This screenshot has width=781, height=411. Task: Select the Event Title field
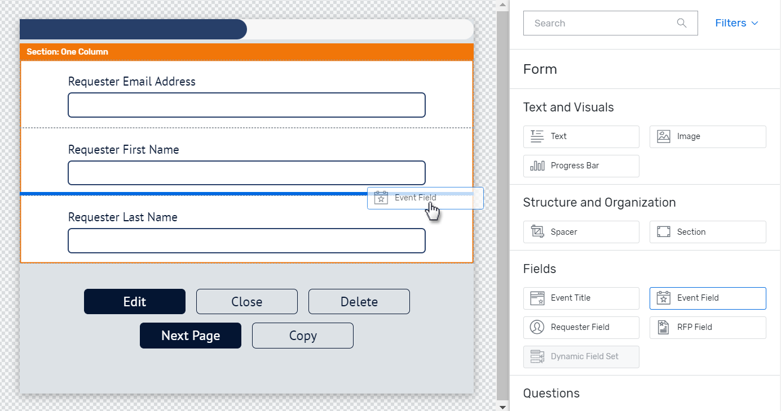tap(581, 298)
